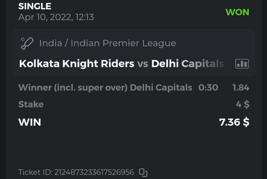Screen dimensions: 267x179
Task: Tap the cricket bat sport icon
Action: (27, 43)
